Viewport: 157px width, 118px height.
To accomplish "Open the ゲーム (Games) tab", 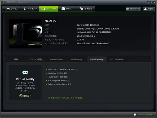I will [x=11, y=9].
